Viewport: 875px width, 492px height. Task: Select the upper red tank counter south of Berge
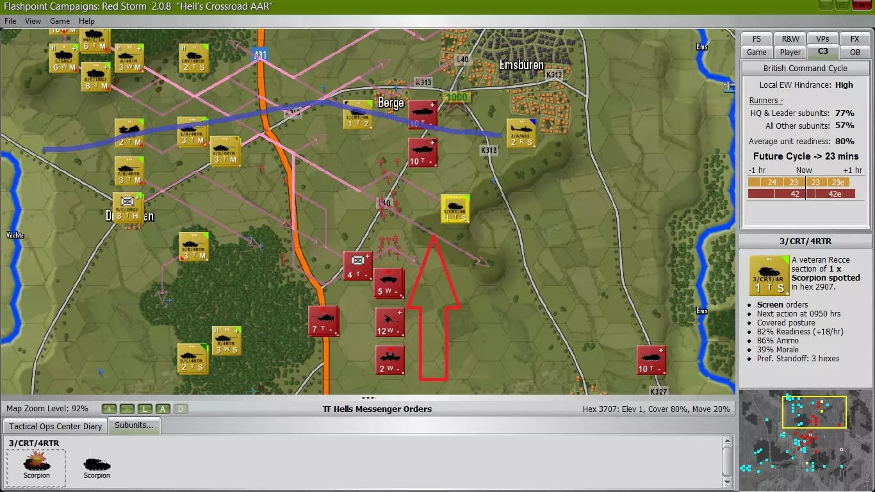click(423, 114)
